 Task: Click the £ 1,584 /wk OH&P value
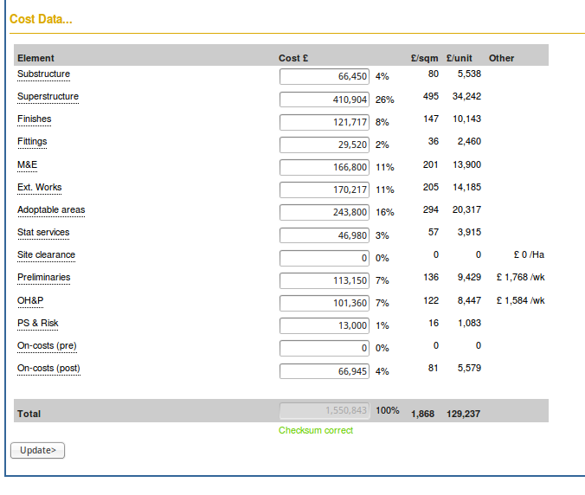point(520,300)
